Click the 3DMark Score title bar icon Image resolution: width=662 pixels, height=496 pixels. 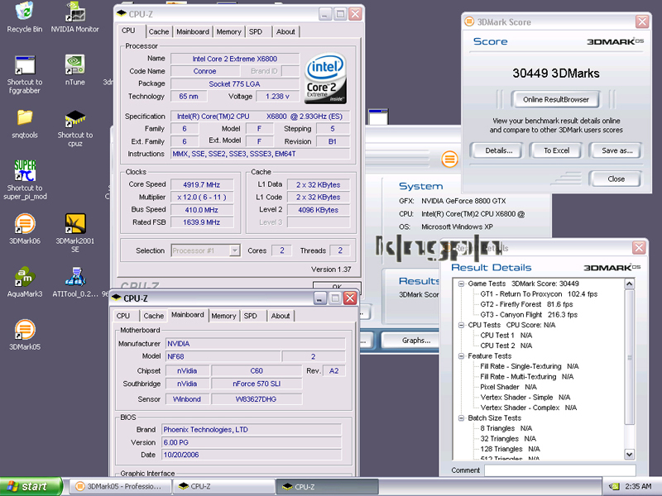coord(468,21)
